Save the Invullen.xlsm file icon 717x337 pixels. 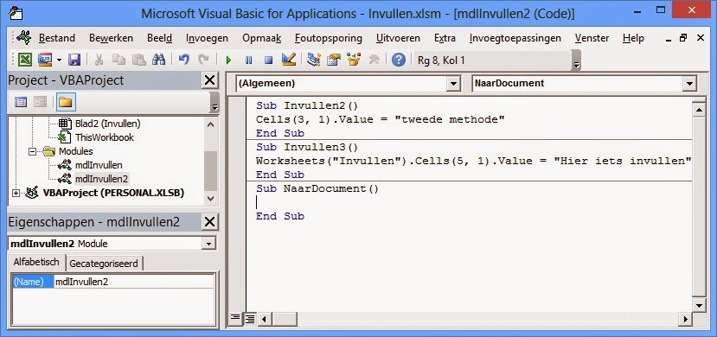coord(74,60)
